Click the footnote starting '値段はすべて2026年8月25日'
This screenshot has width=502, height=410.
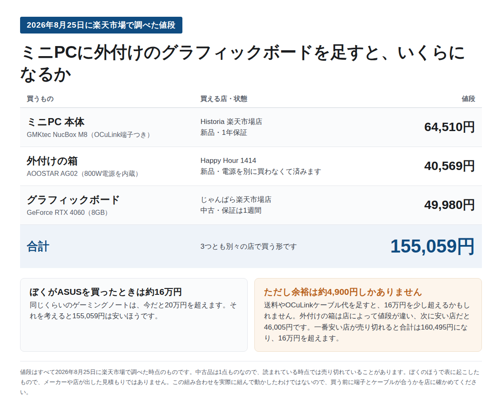click(x=250, y=382)
